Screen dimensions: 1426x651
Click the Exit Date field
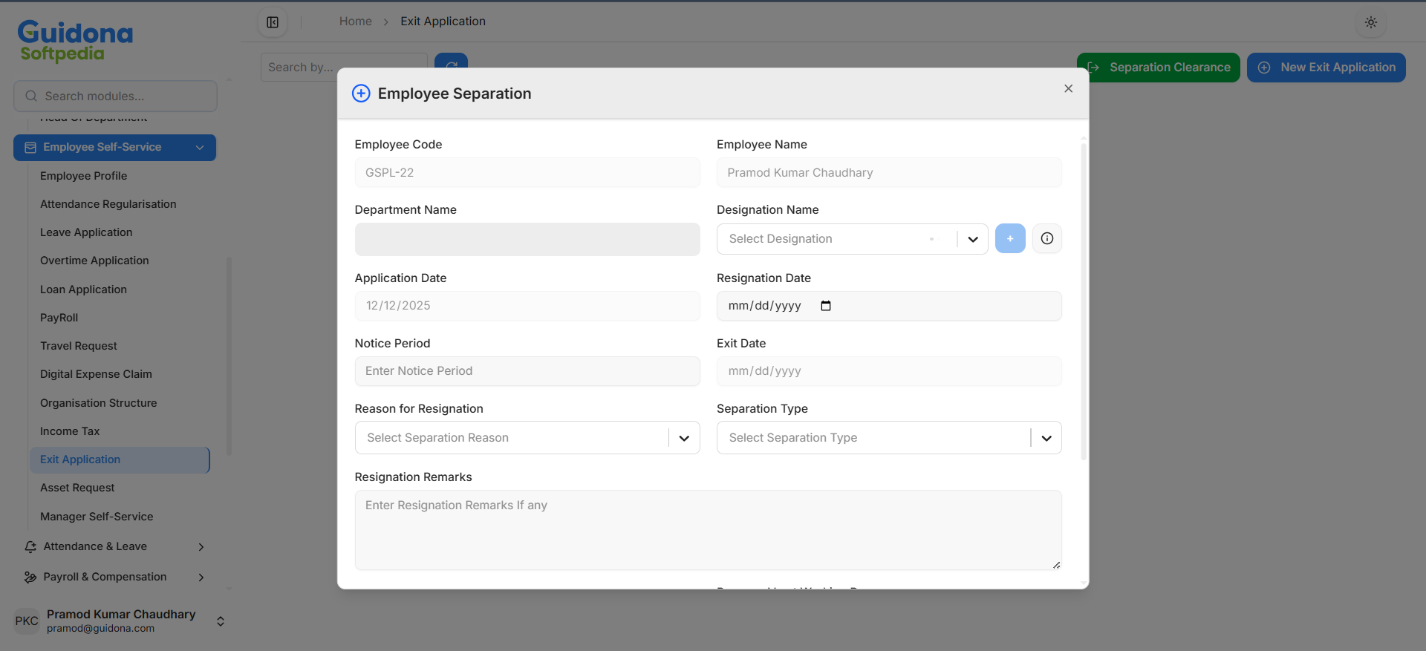click(889, 371)
